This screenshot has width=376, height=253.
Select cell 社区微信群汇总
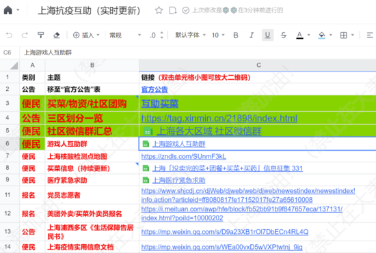click(92, 131)
